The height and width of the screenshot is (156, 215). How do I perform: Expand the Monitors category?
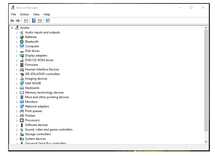pyautogui.click(x=17, y=102)
